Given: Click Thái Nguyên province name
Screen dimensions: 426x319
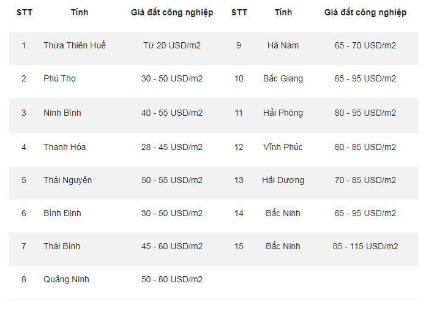Looking at the screenshot, I should [68, 180].
